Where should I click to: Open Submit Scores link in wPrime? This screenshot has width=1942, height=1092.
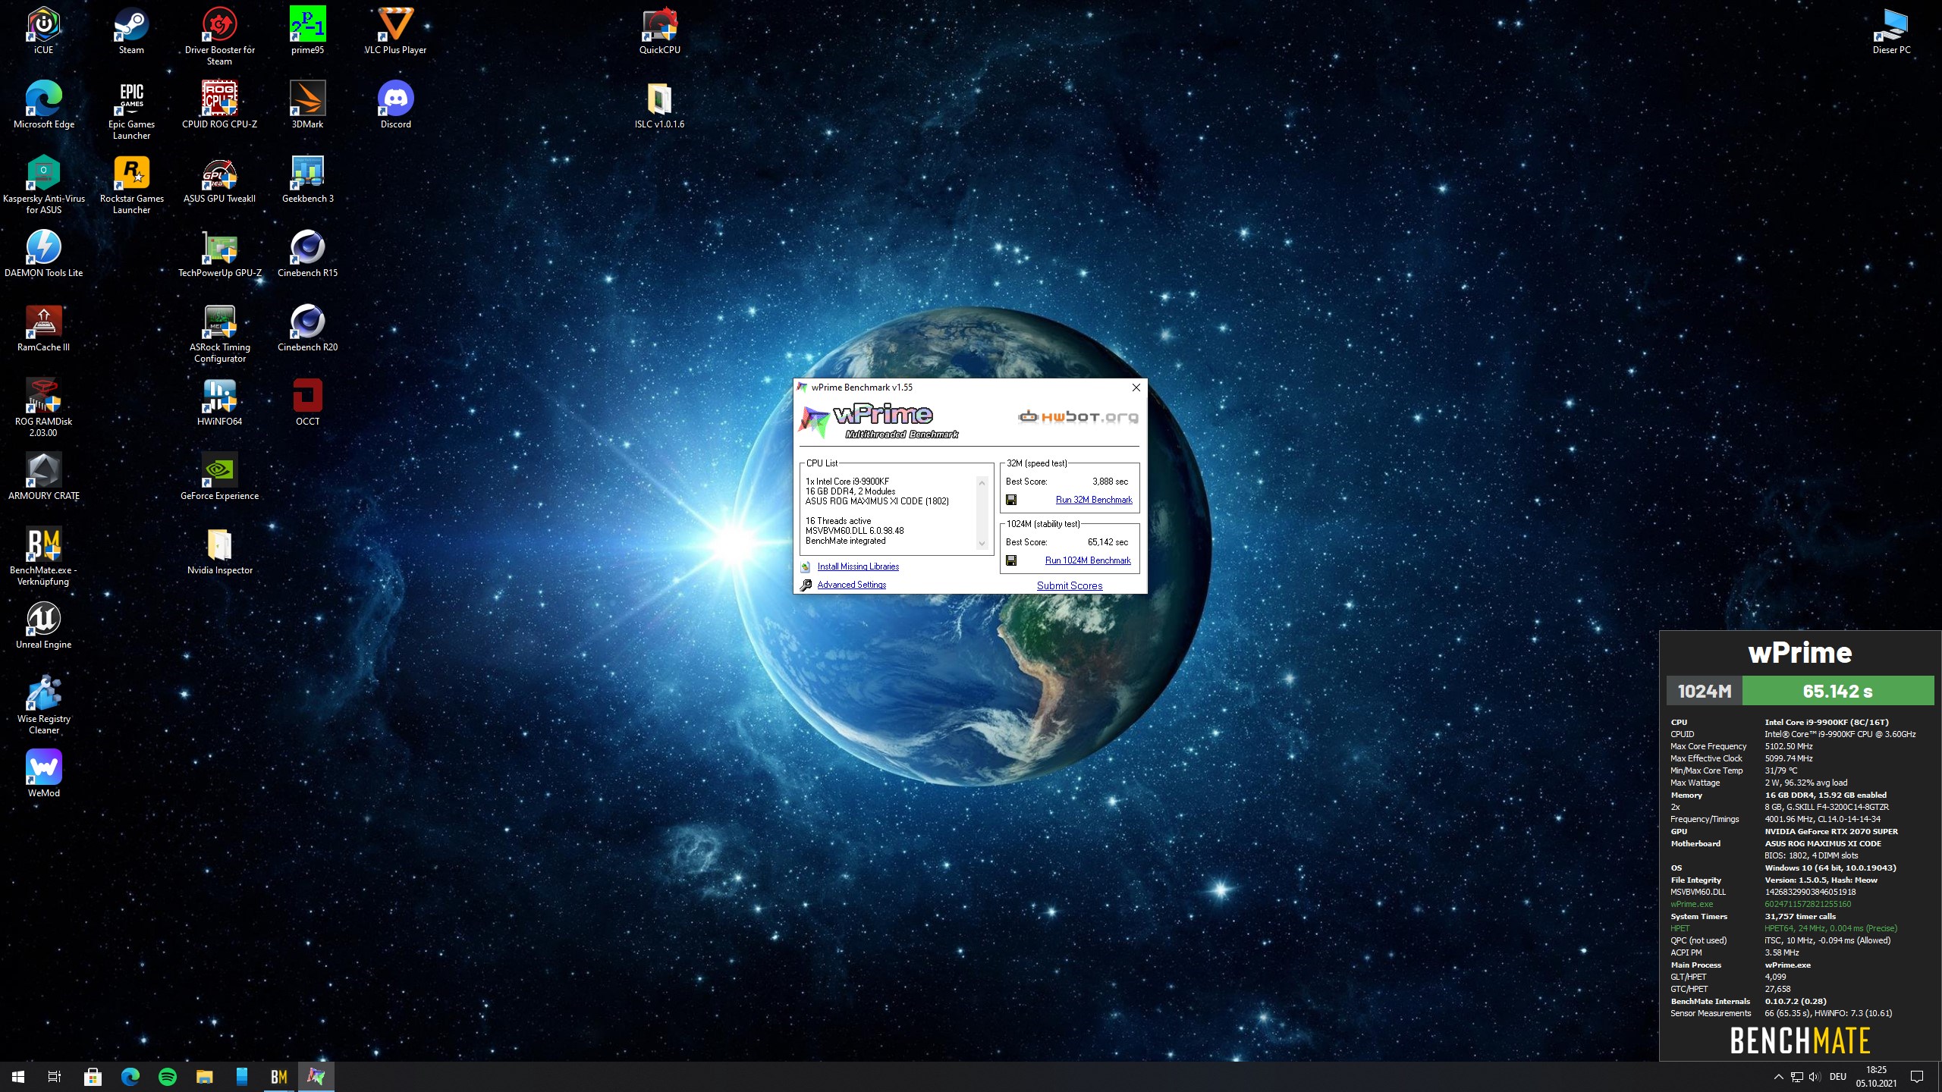click(1069, 585)
